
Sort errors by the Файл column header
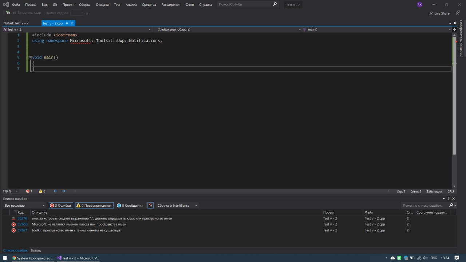pos(369,212)
